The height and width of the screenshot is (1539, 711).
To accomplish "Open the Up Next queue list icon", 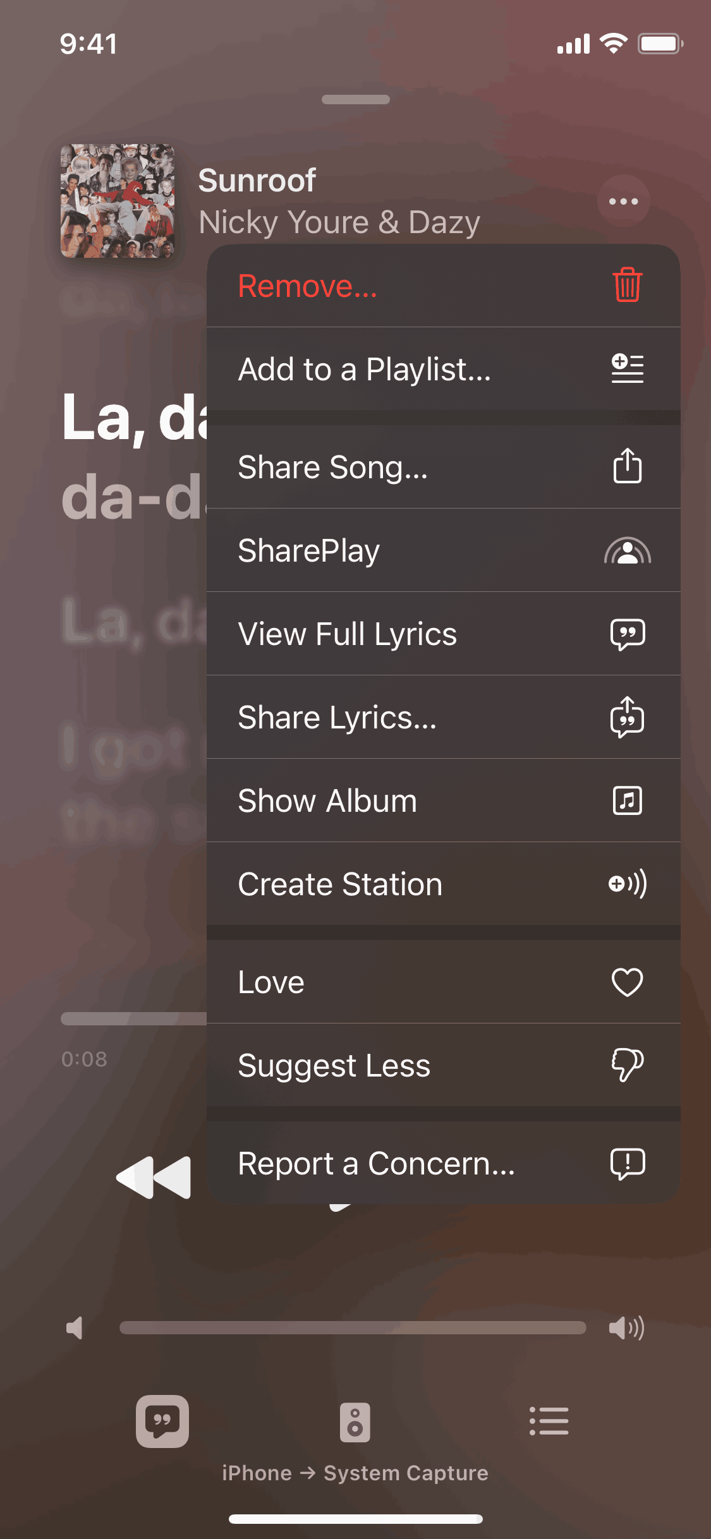I will (x=549, y=1421).
